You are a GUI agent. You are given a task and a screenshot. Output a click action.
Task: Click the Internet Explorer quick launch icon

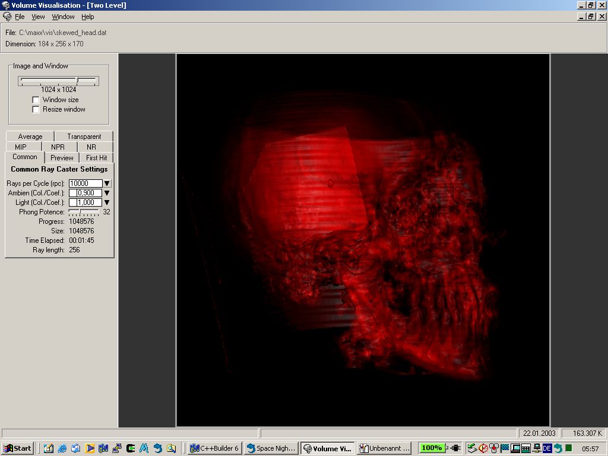pos(62,448)
